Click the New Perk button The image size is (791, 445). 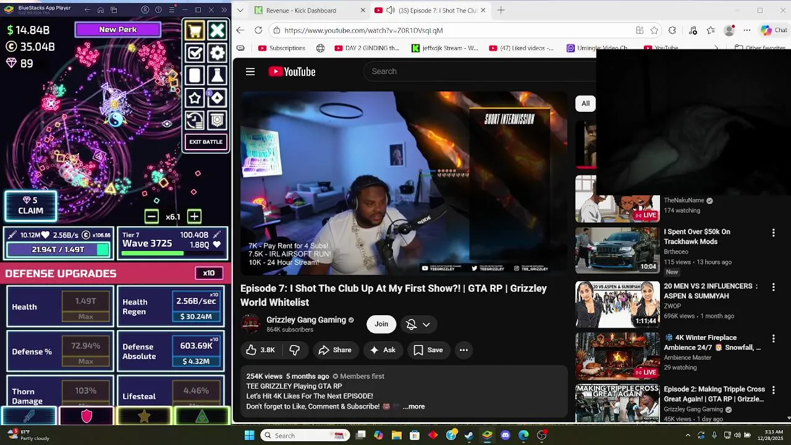[118, 30]
